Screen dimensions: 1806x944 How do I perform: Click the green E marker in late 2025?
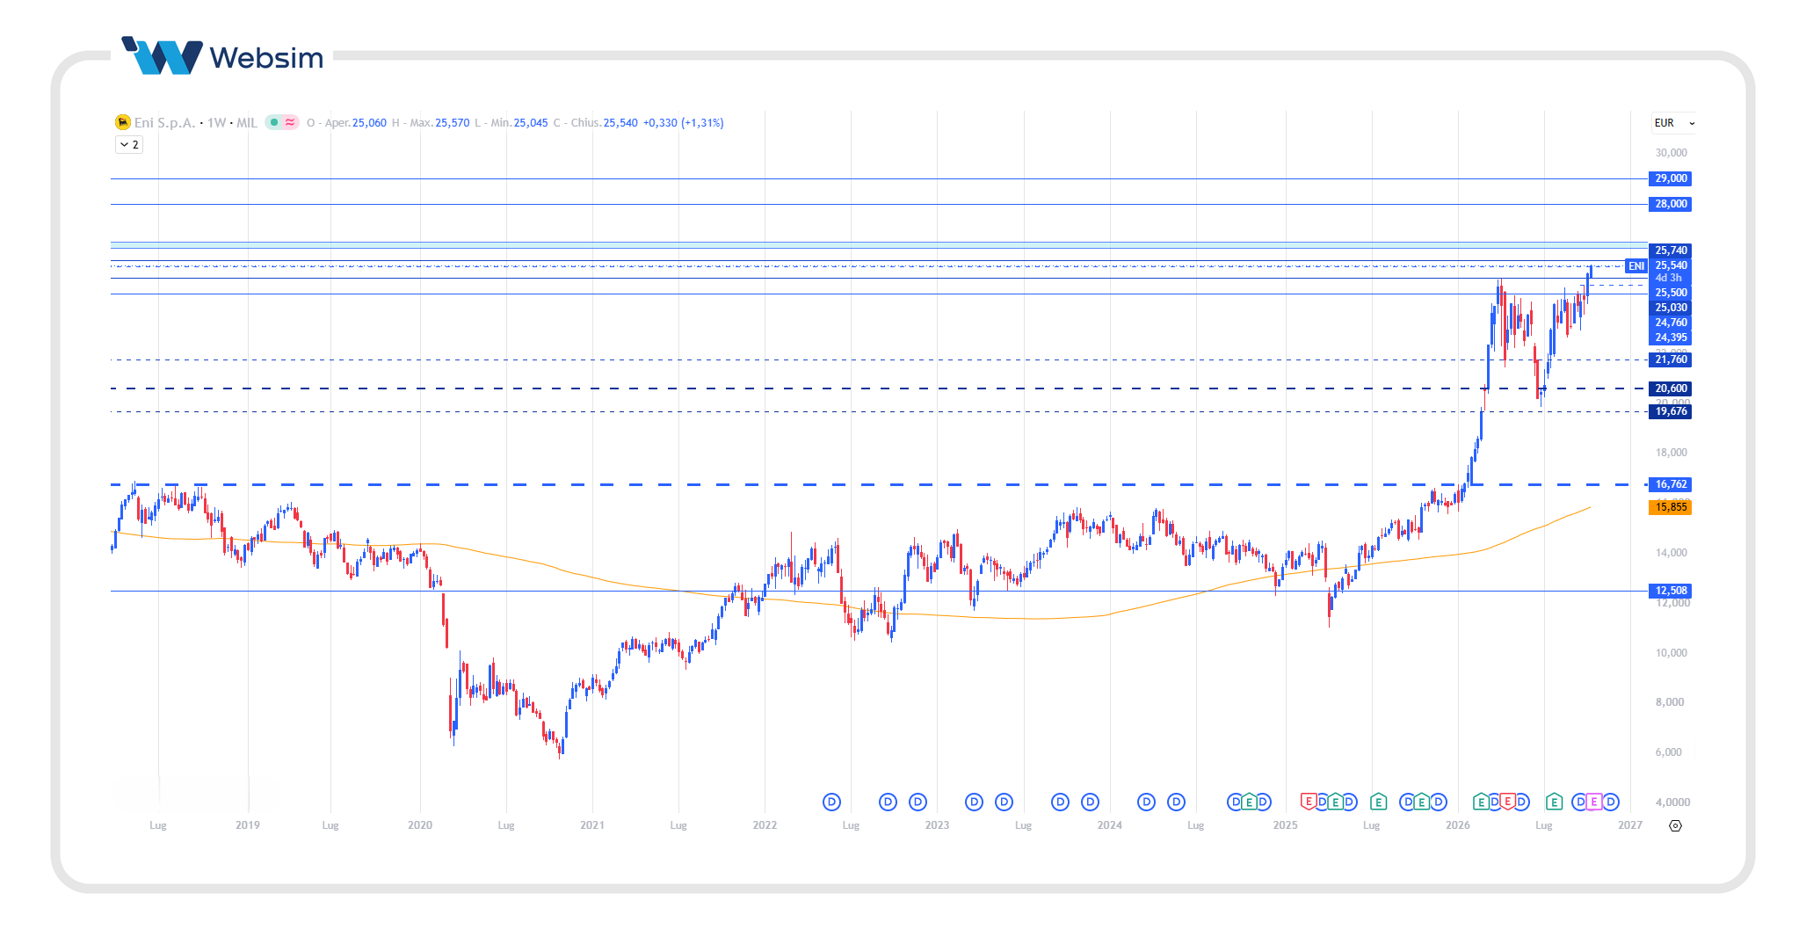coord(1422,802)
